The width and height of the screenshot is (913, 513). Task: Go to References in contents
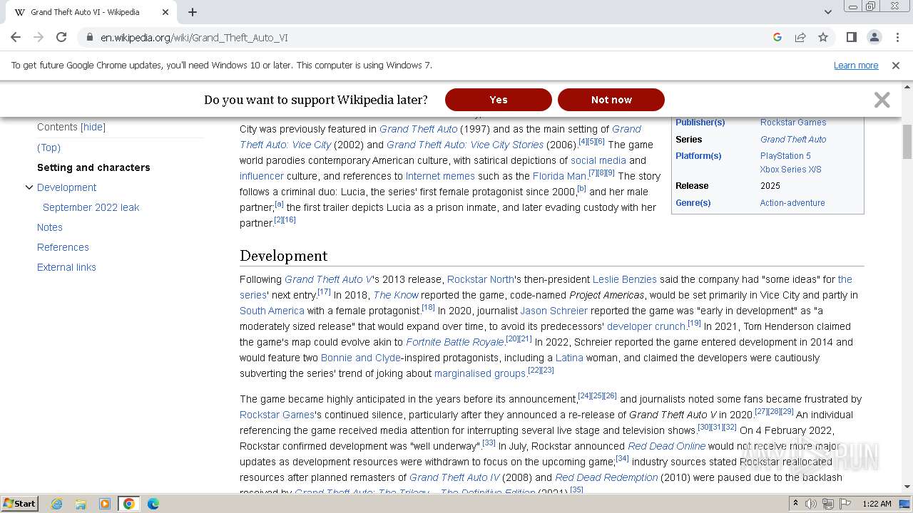pos(63,247)
